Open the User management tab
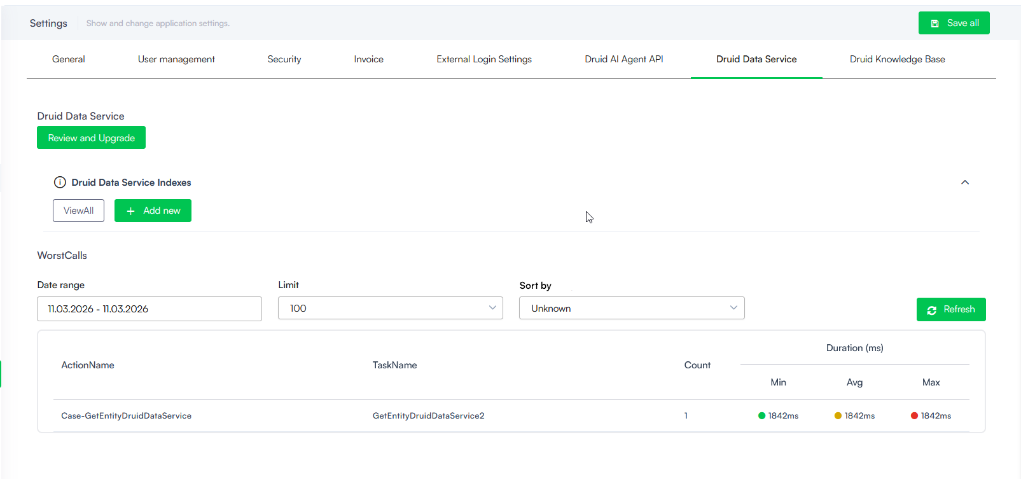 point(176,59)
